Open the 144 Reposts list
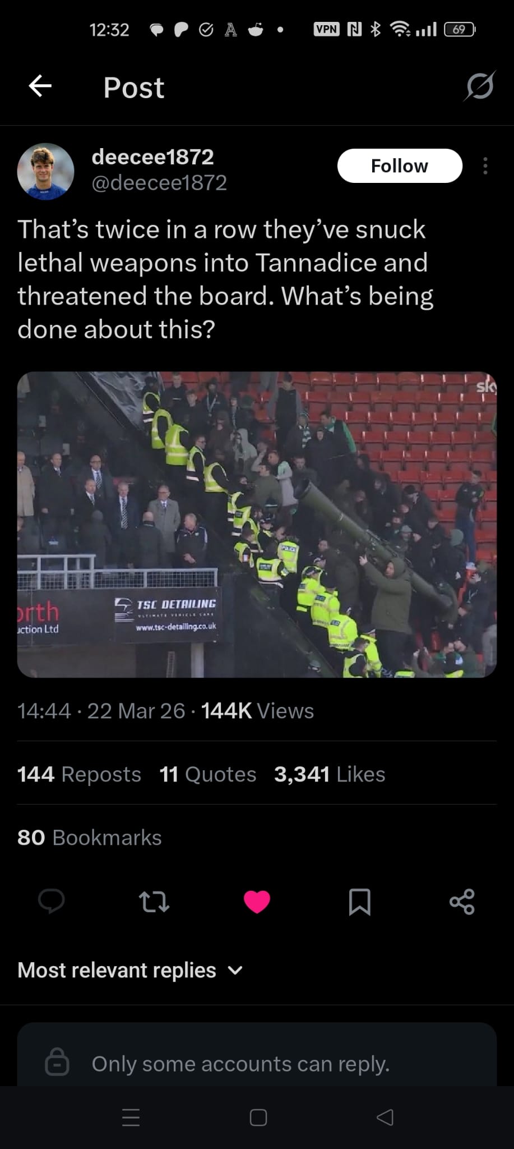 (x=79, y=774)
